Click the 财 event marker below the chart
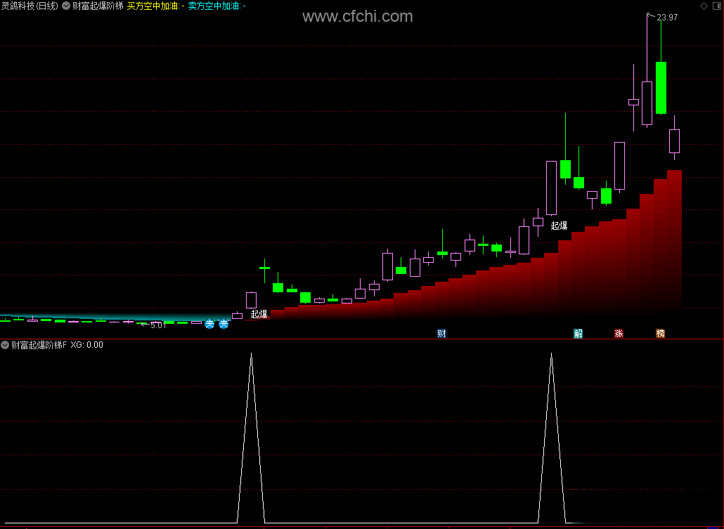The image size is (724, 529). [x=441, y=333]
